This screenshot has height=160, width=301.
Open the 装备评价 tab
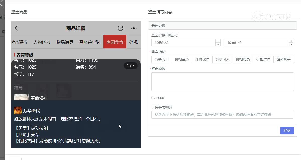[x=20, y=42]
